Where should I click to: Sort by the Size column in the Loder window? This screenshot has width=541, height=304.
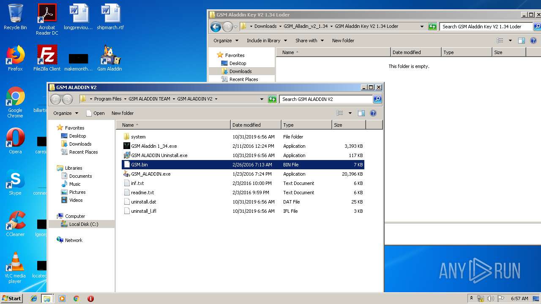509,52
